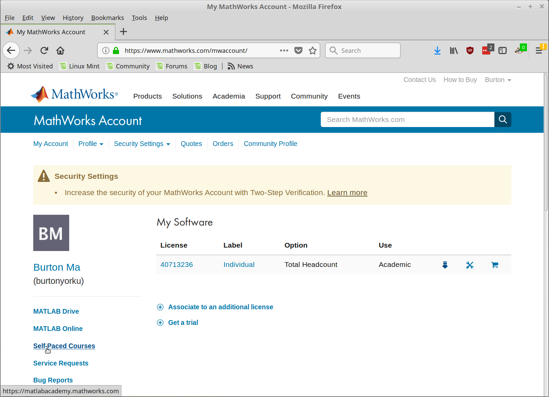
Task: Open the extension icon with green 0 badge
Action: 520,49
